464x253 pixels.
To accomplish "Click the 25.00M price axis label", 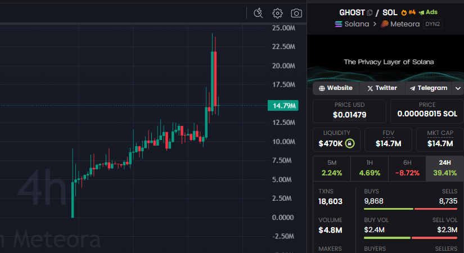I will (x=283, y=28).
